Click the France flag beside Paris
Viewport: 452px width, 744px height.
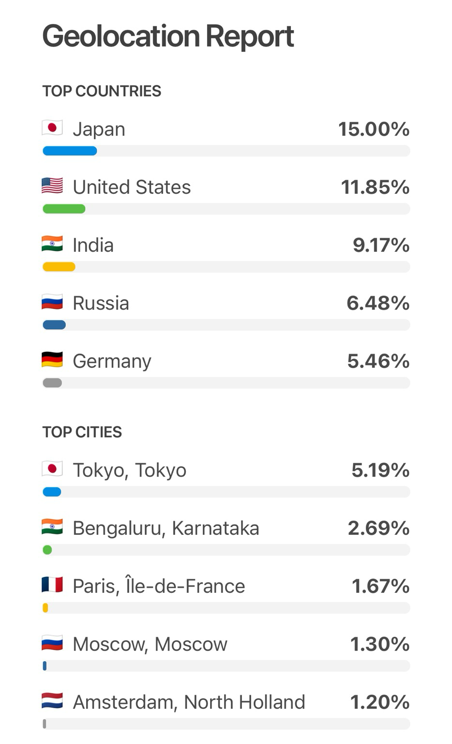tap(52, 586)
